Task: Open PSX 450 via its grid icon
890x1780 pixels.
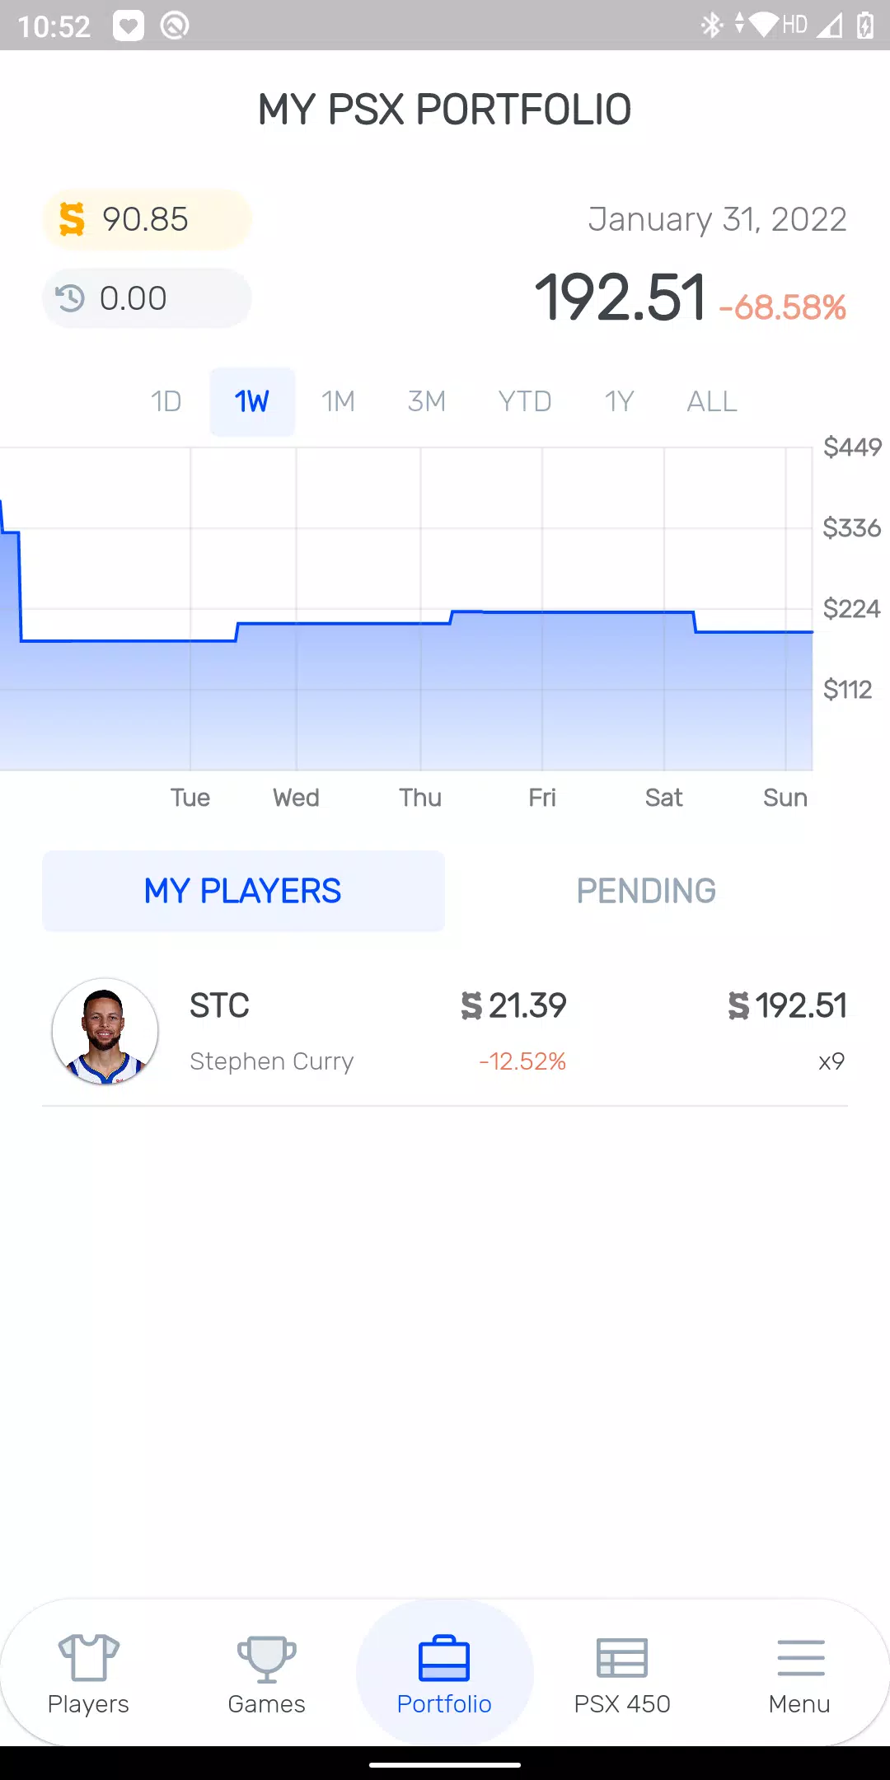Action: point(622,1658)
